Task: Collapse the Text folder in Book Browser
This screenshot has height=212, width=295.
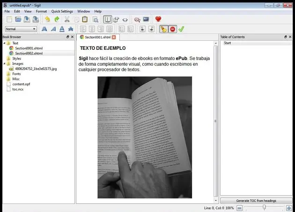Action: coord(4,43)
